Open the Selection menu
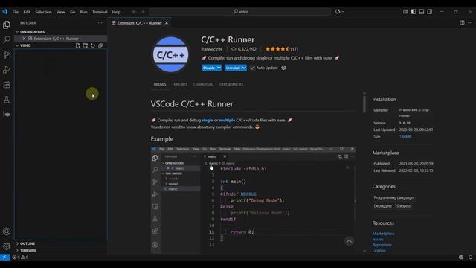 pyautogui.click(x=43, y=12)
